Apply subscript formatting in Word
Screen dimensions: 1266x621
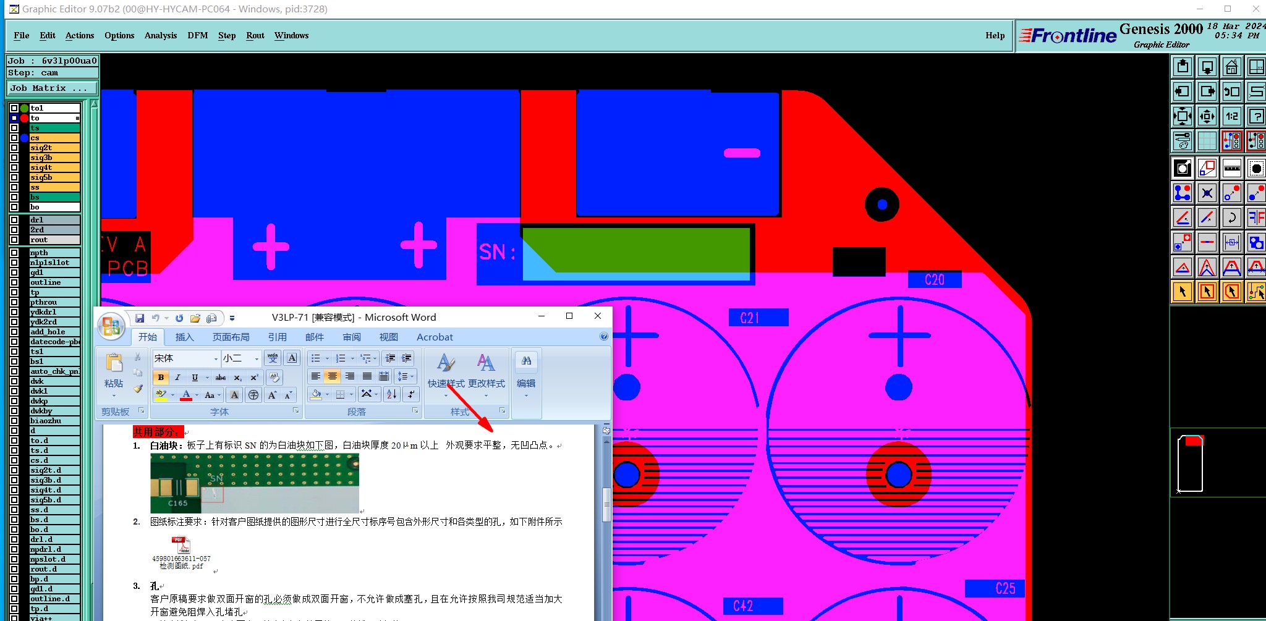[x=238, y=378]
